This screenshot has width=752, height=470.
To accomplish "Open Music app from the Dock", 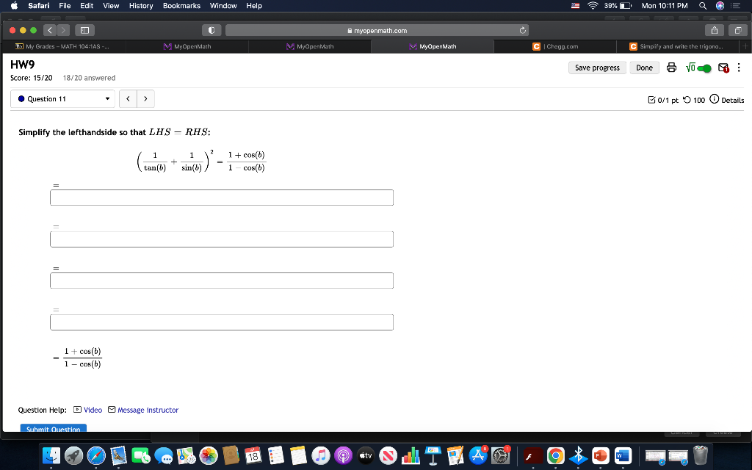I will 321,455.
